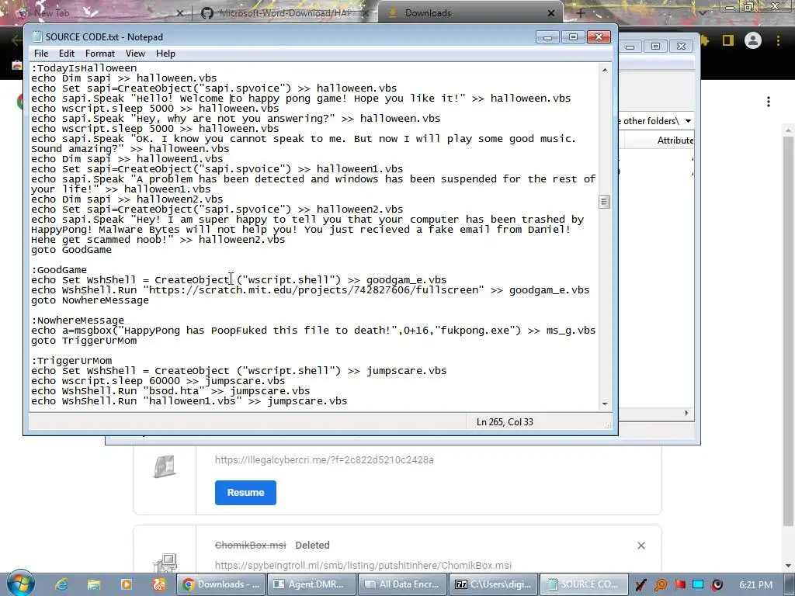Switch to Chrome Downloads taskbar button
The height and width of the screenshot is (596, 795).
pyautogui.click(x=220, y=584)
